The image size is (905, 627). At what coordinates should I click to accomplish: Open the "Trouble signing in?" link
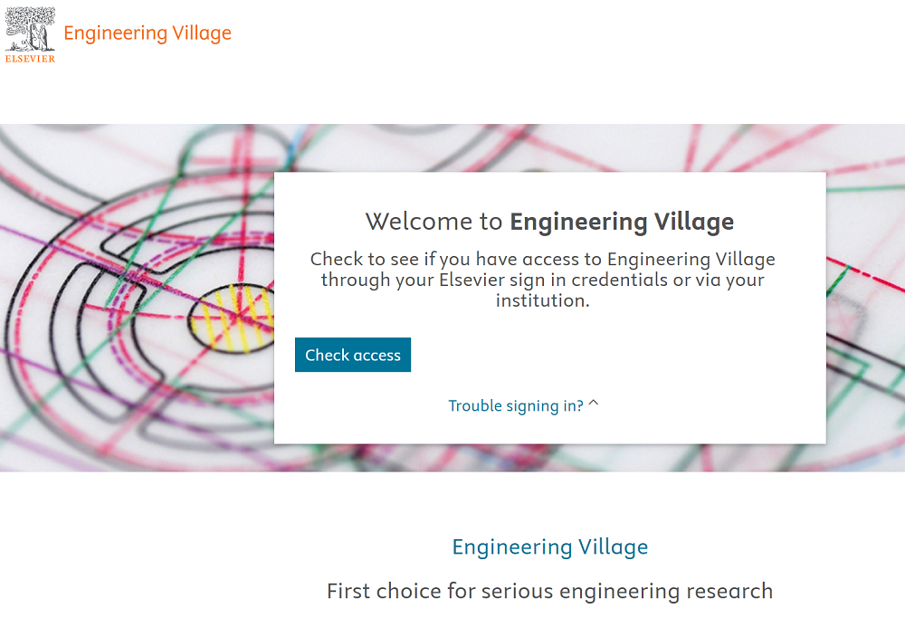tap(516, 405)
